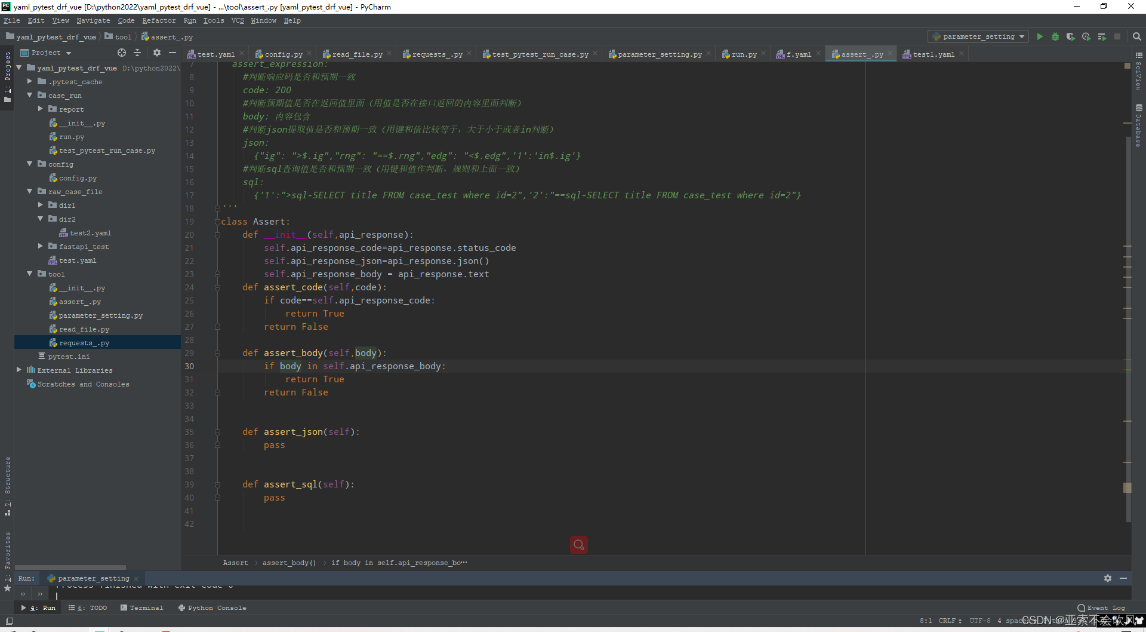This screenshot has height=632, width=1146.
Task: Expand the fastapi_test folder
Action: (41, 246)
